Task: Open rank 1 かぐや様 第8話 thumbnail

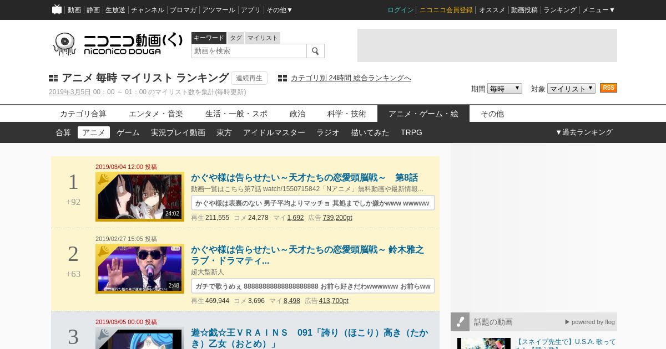Action: pos(140,197)
